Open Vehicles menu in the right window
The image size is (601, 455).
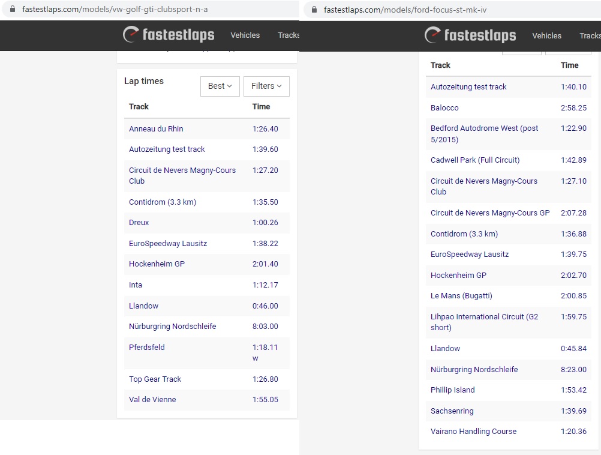(546, 35)
